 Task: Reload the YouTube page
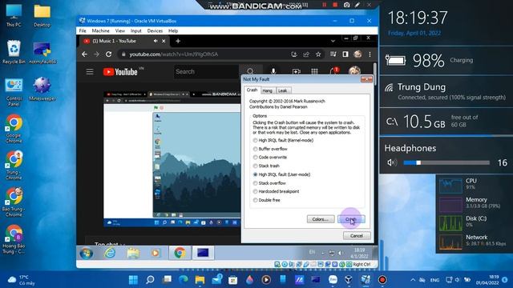coord(109,54)
